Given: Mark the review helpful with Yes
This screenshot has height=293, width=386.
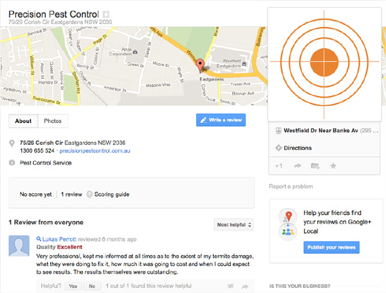Looking at the screenshot, I should (x=73, y=286).
